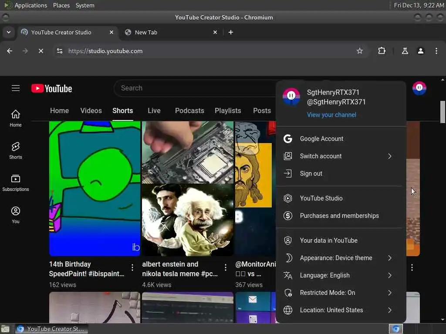Open the Places menu in the top panel
Screen dimensions: 446x334
pyautogui.click(x=61, y=5)
